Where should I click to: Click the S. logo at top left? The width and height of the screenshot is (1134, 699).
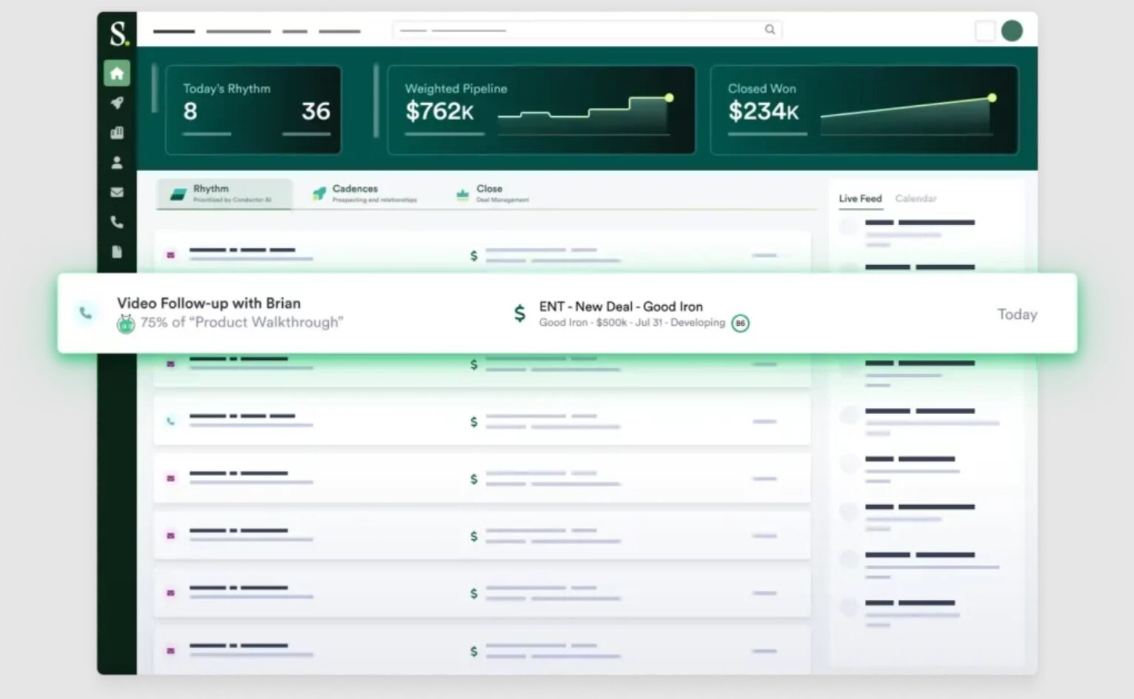click(x=119, y=33)
